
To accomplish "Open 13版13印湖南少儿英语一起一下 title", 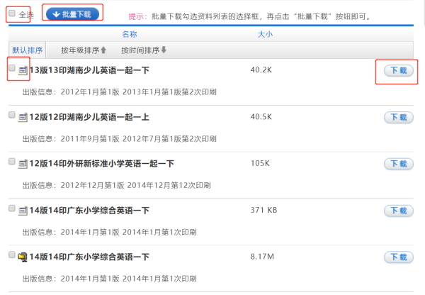I will [x=89, y=70].
